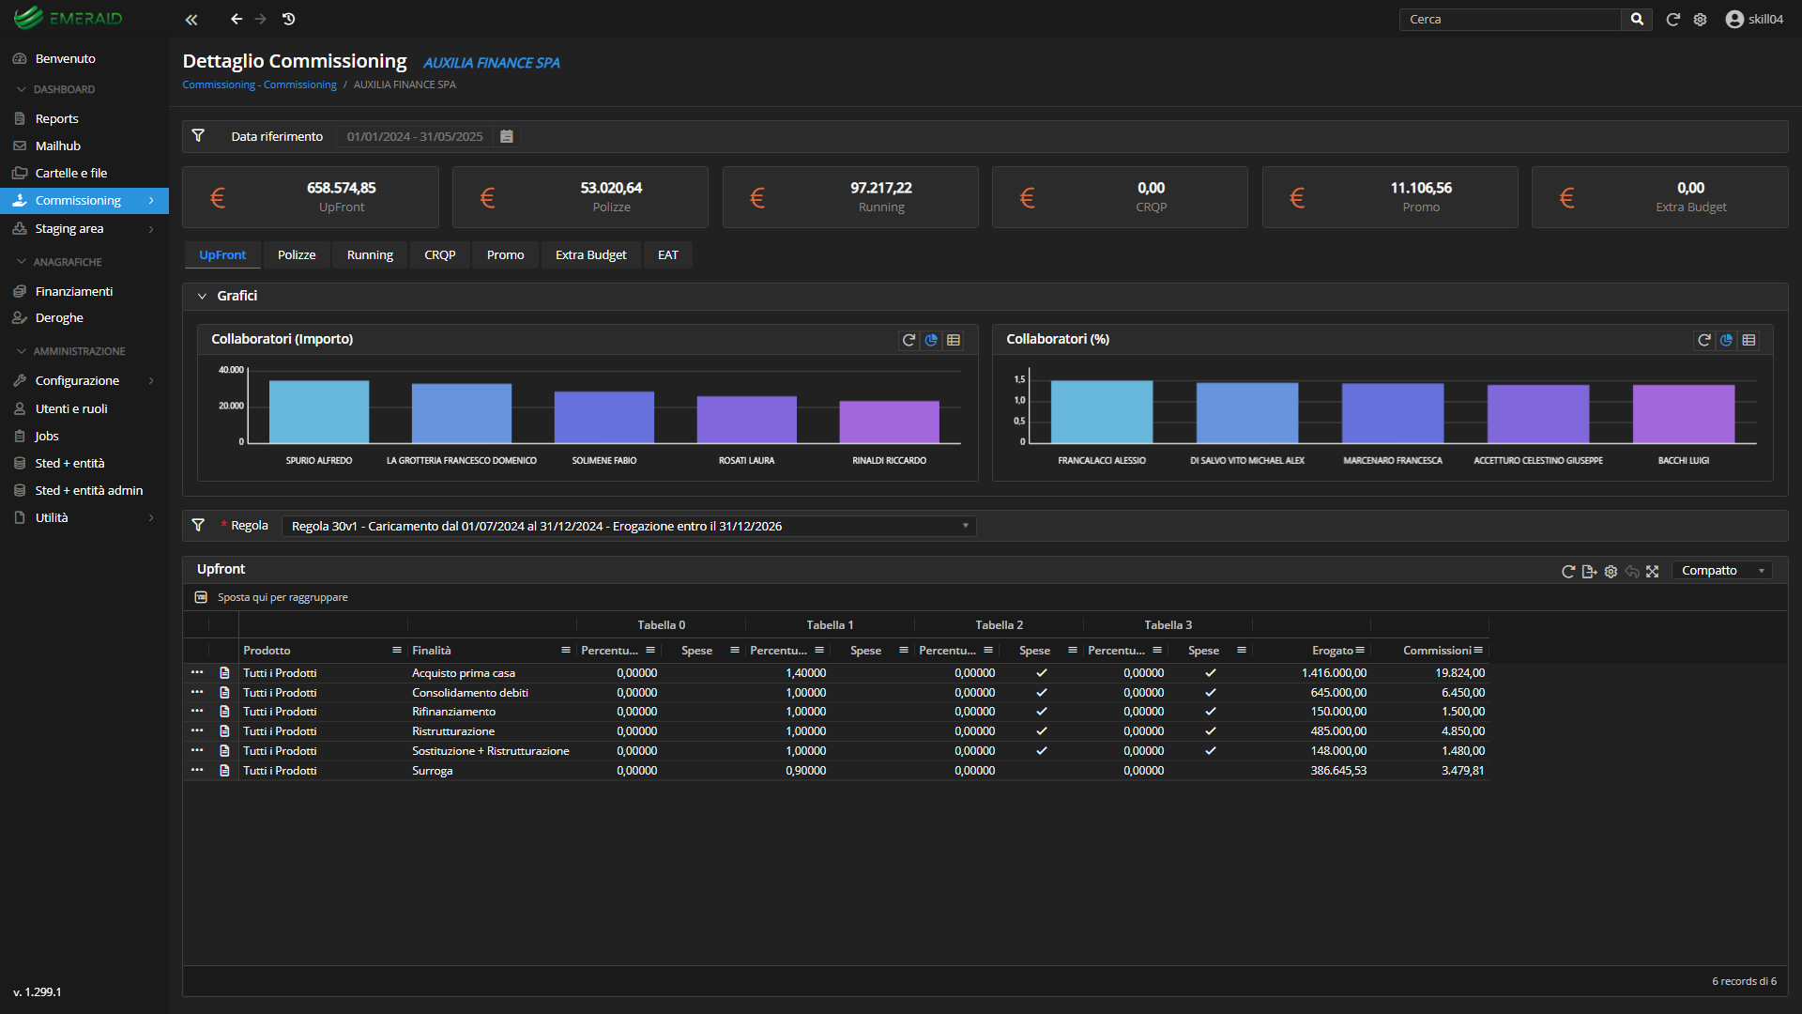This screenshot has height=1014, width=1802.
Task: Toggle Tabella 3 Spese check for Sostituzione + Ristrutturazione
Action: coord(1211,750)
